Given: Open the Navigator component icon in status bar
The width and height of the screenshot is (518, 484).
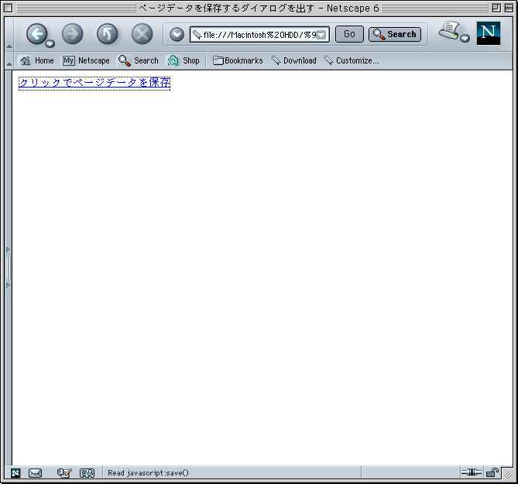Looking at the screenshot, I should pos(15,473).
